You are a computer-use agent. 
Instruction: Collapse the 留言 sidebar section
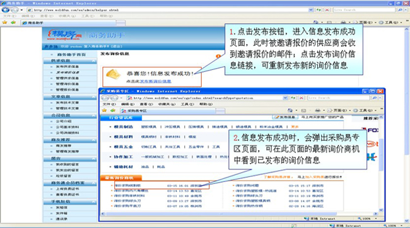tap(93, 159)
